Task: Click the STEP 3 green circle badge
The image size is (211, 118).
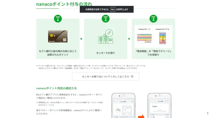Action: pos(153,19)
